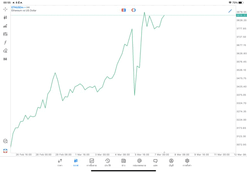247x173 pixels.
Task: Click the blue-red icon in the bottom left corner
Action: (5, 151)
